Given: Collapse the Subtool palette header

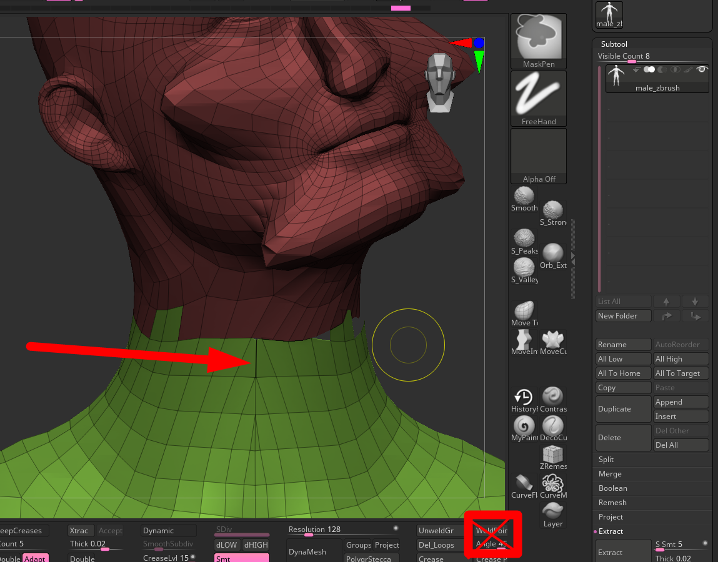Looking at the screenshot, I should (614, 44).
